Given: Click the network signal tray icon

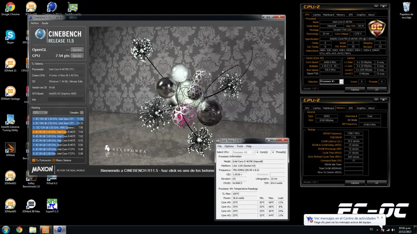Looking at the screenshot, I should tap(388, 230).
